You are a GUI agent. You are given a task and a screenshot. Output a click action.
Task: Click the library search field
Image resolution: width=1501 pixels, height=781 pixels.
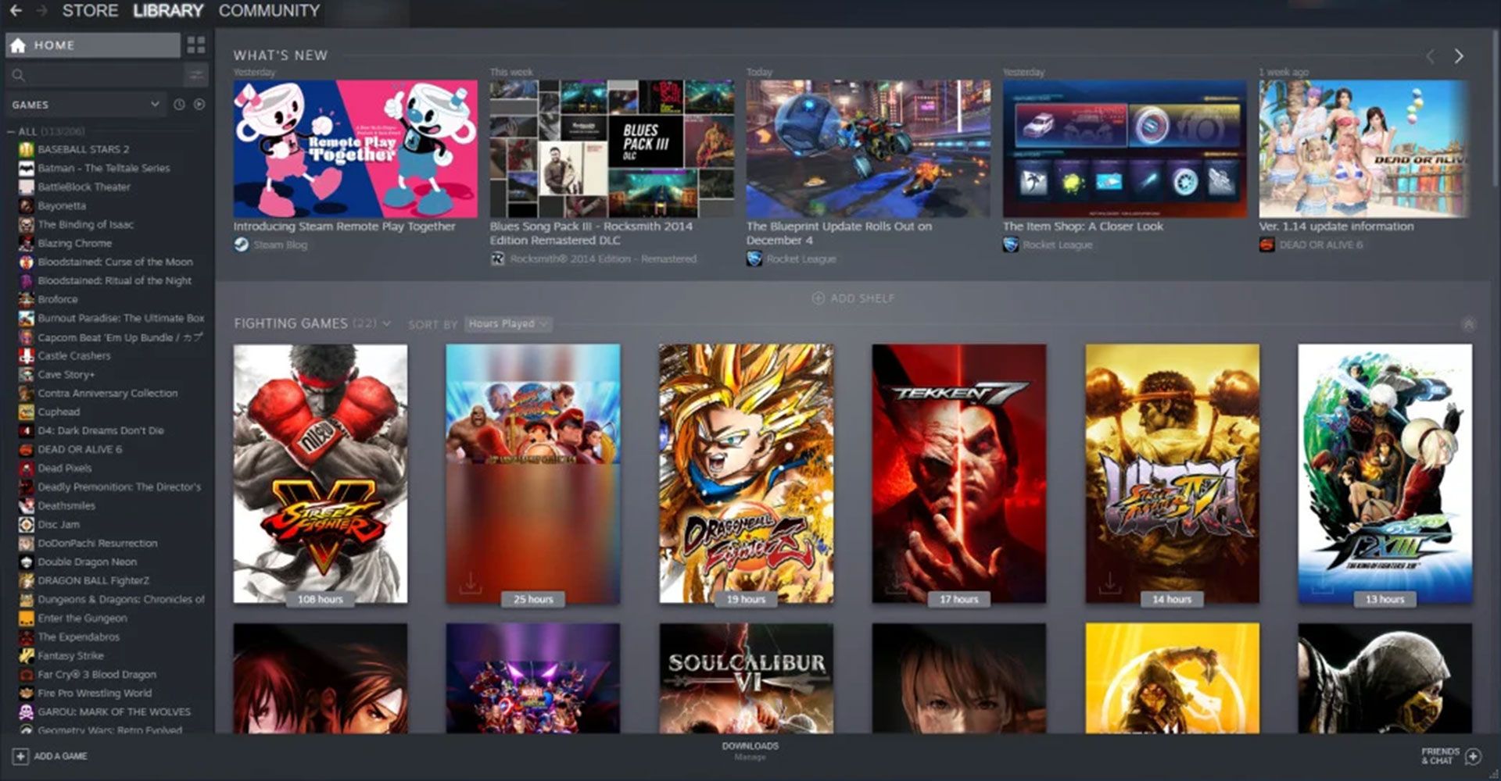pyautogui.click(x=94, y=75)
